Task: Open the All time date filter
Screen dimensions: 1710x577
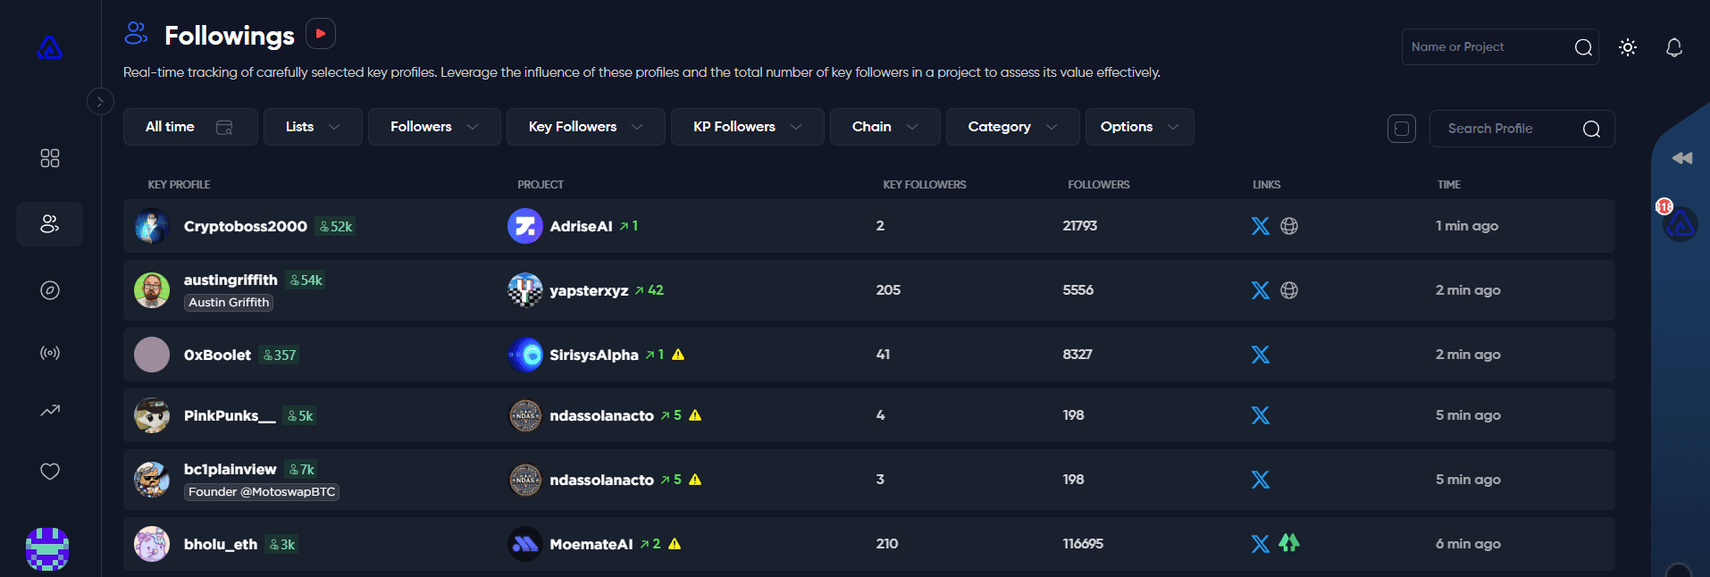Action: pos(189,127)
